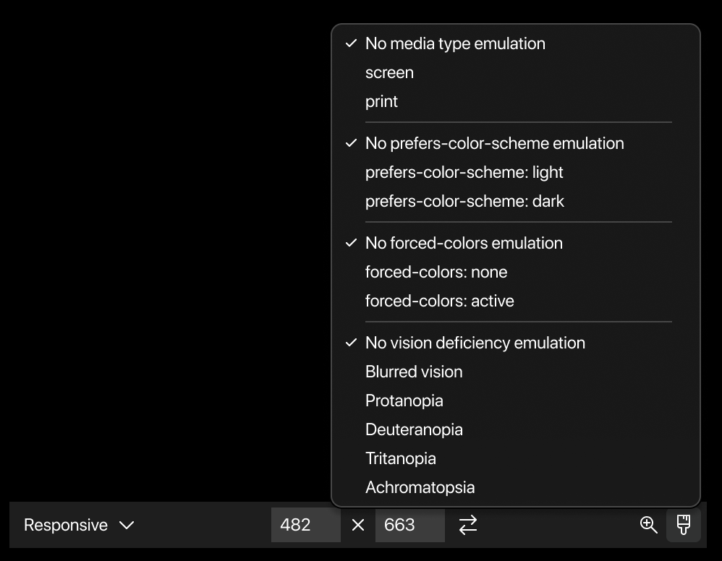Select No media type emulation

coord(516,43)
